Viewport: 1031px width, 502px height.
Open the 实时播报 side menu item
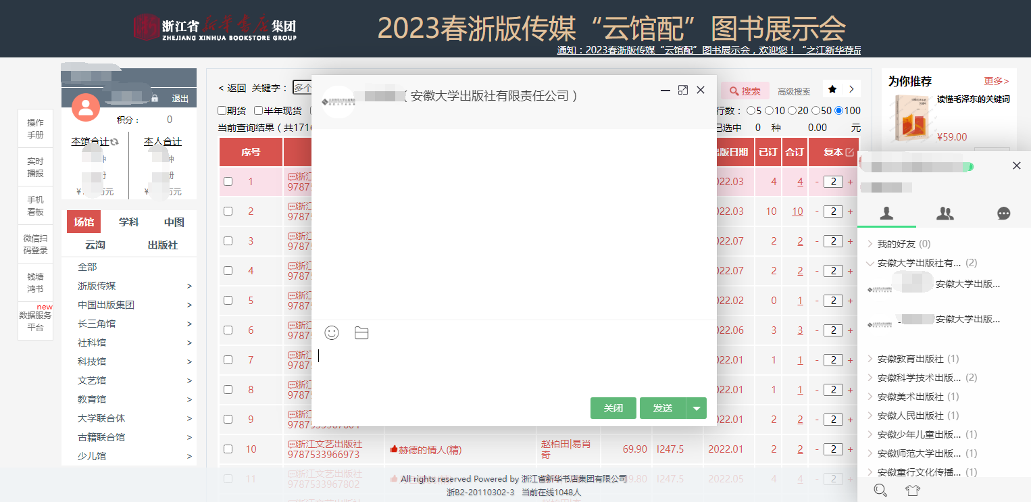coord(35,167)
